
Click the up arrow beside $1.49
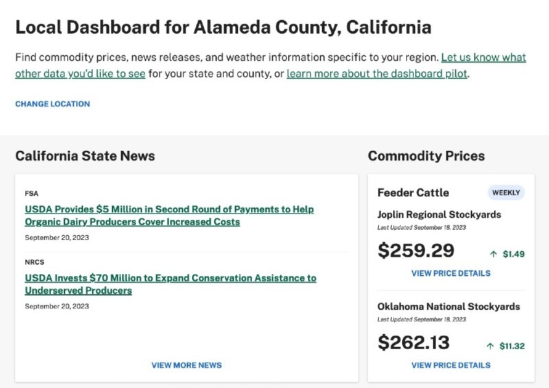pyautogui.click(x=493, y=254)
